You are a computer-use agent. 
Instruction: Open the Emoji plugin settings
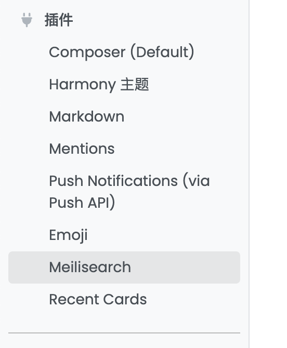[x=124, y=235]
